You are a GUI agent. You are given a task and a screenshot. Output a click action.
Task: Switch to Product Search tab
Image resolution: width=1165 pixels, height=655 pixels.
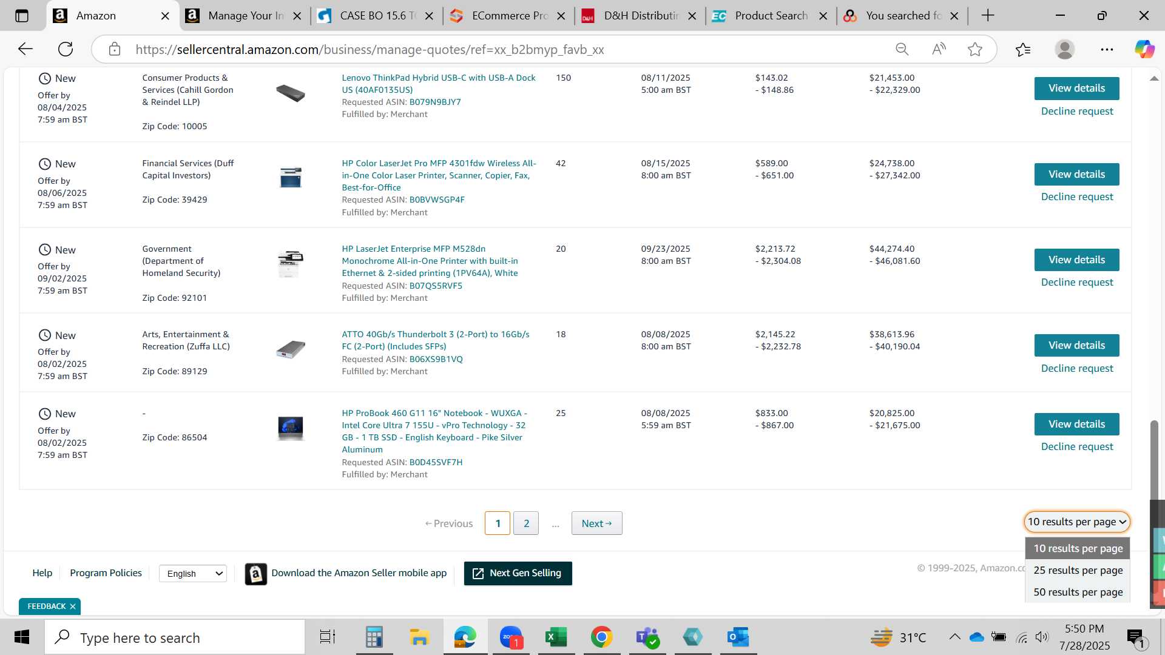771,16
